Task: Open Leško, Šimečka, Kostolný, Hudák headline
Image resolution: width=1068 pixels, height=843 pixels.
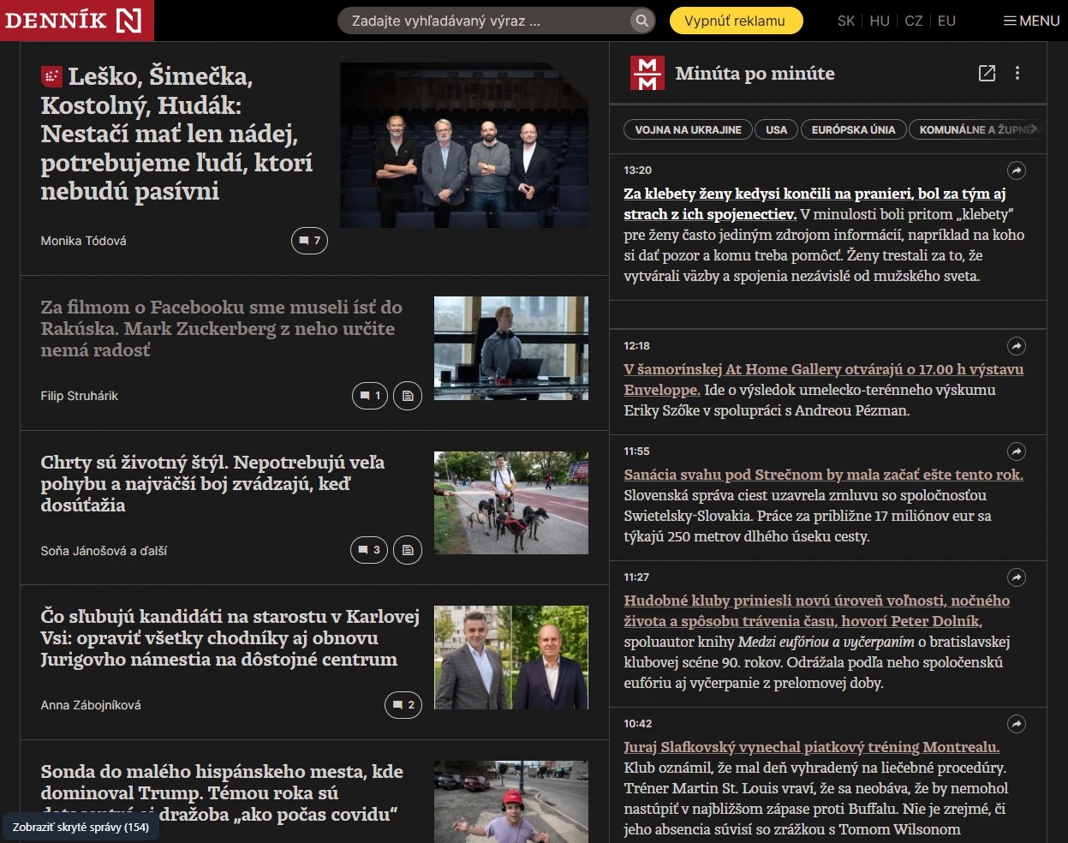Action: 176,134
